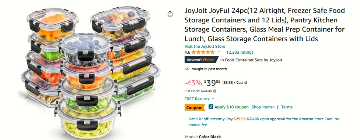Open the 12,203 ratings link
This screenshot has width=360, height=140.
click(240, 52)
